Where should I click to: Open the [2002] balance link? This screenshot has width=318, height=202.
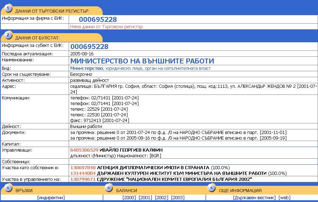click(x=162, y=197)
